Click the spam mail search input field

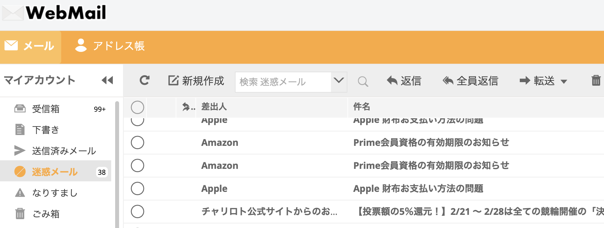pos(284,82)
